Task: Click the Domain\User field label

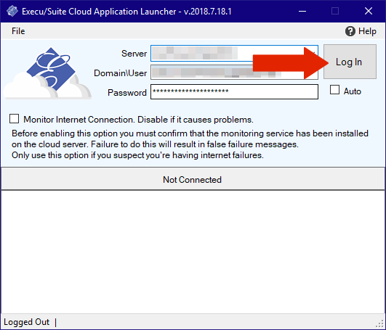Action: point(120,73)
